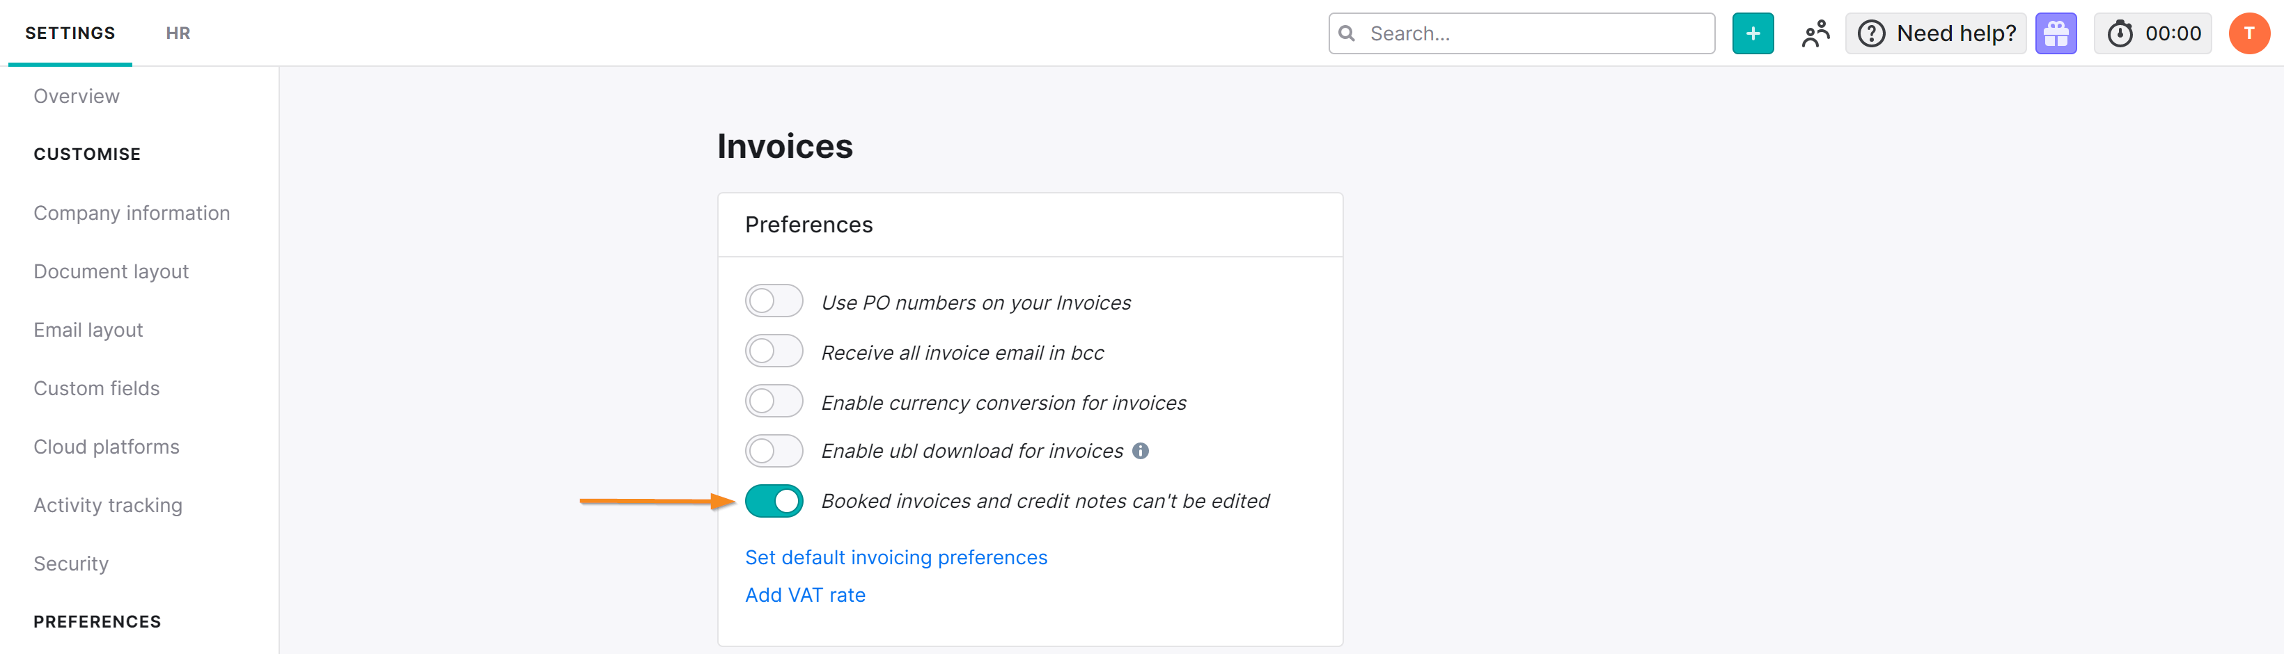Viewport: 2284px width, 654px height.
Task: Turn on ubl download for invoices
Action: (773, 451)
